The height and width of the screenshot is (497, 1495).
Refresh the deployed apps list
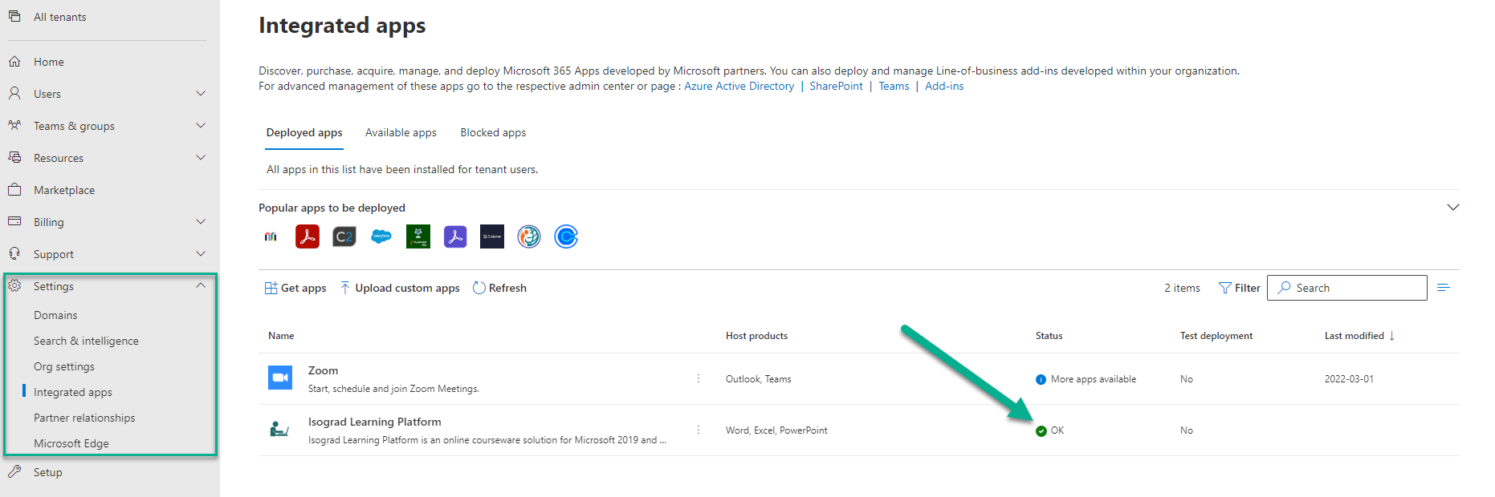point(499,288)
